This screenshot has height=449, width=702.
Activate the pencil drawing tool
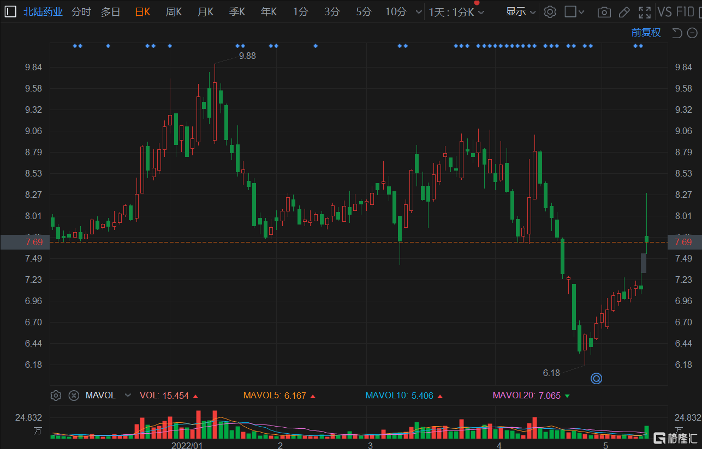(x=624, y=12)
